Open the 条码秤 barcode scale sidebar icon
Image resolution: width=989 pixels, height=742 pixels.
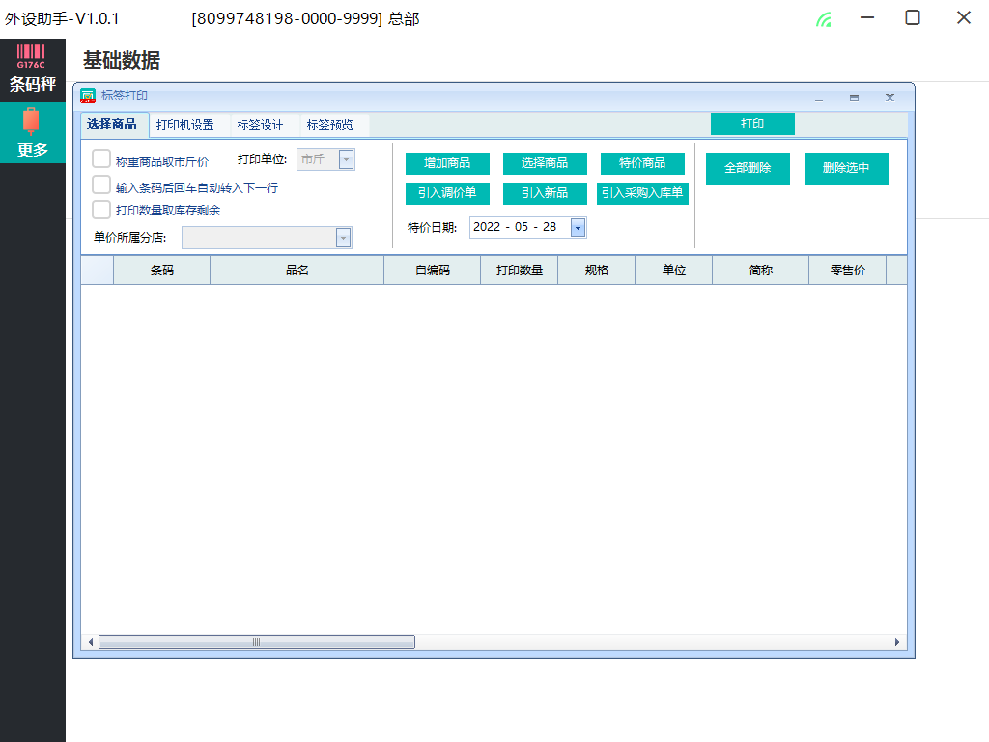pyautogui.click(x=32, y=68)
